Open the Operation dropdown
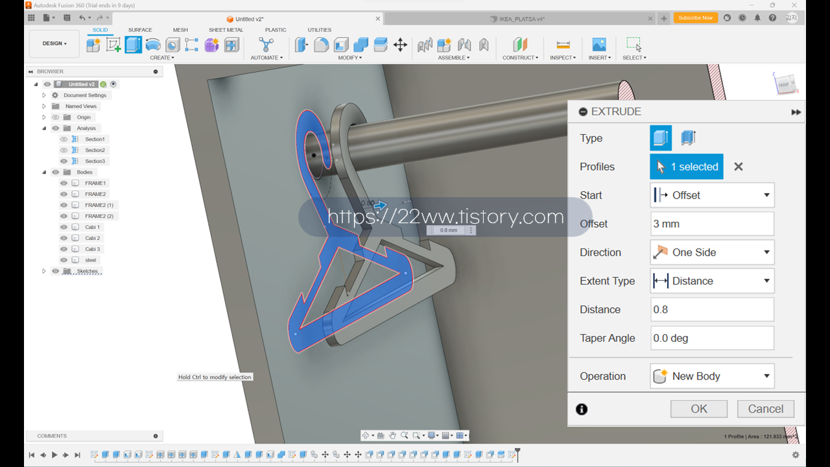 (x=712, y=376)
